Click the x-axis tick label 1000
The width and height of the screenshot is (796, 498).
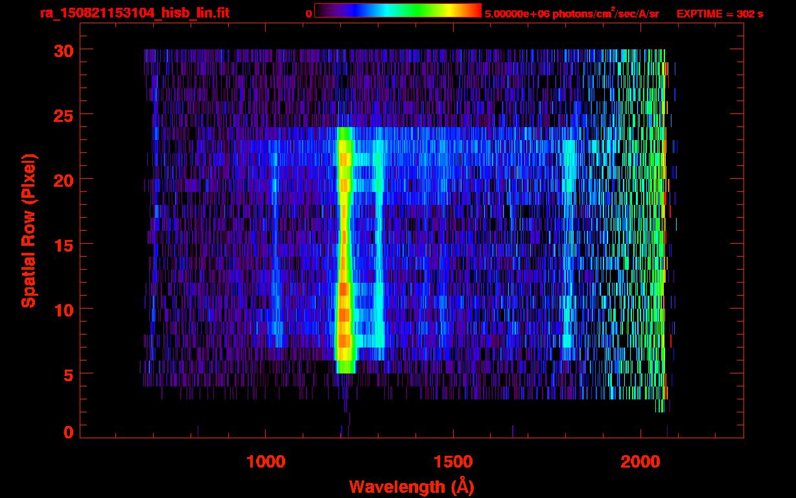tap(266, 462)
